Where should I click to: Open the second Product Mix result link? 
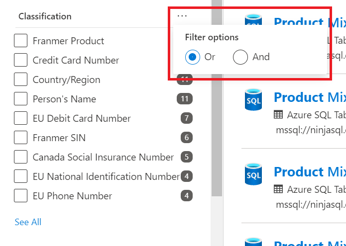310,97
